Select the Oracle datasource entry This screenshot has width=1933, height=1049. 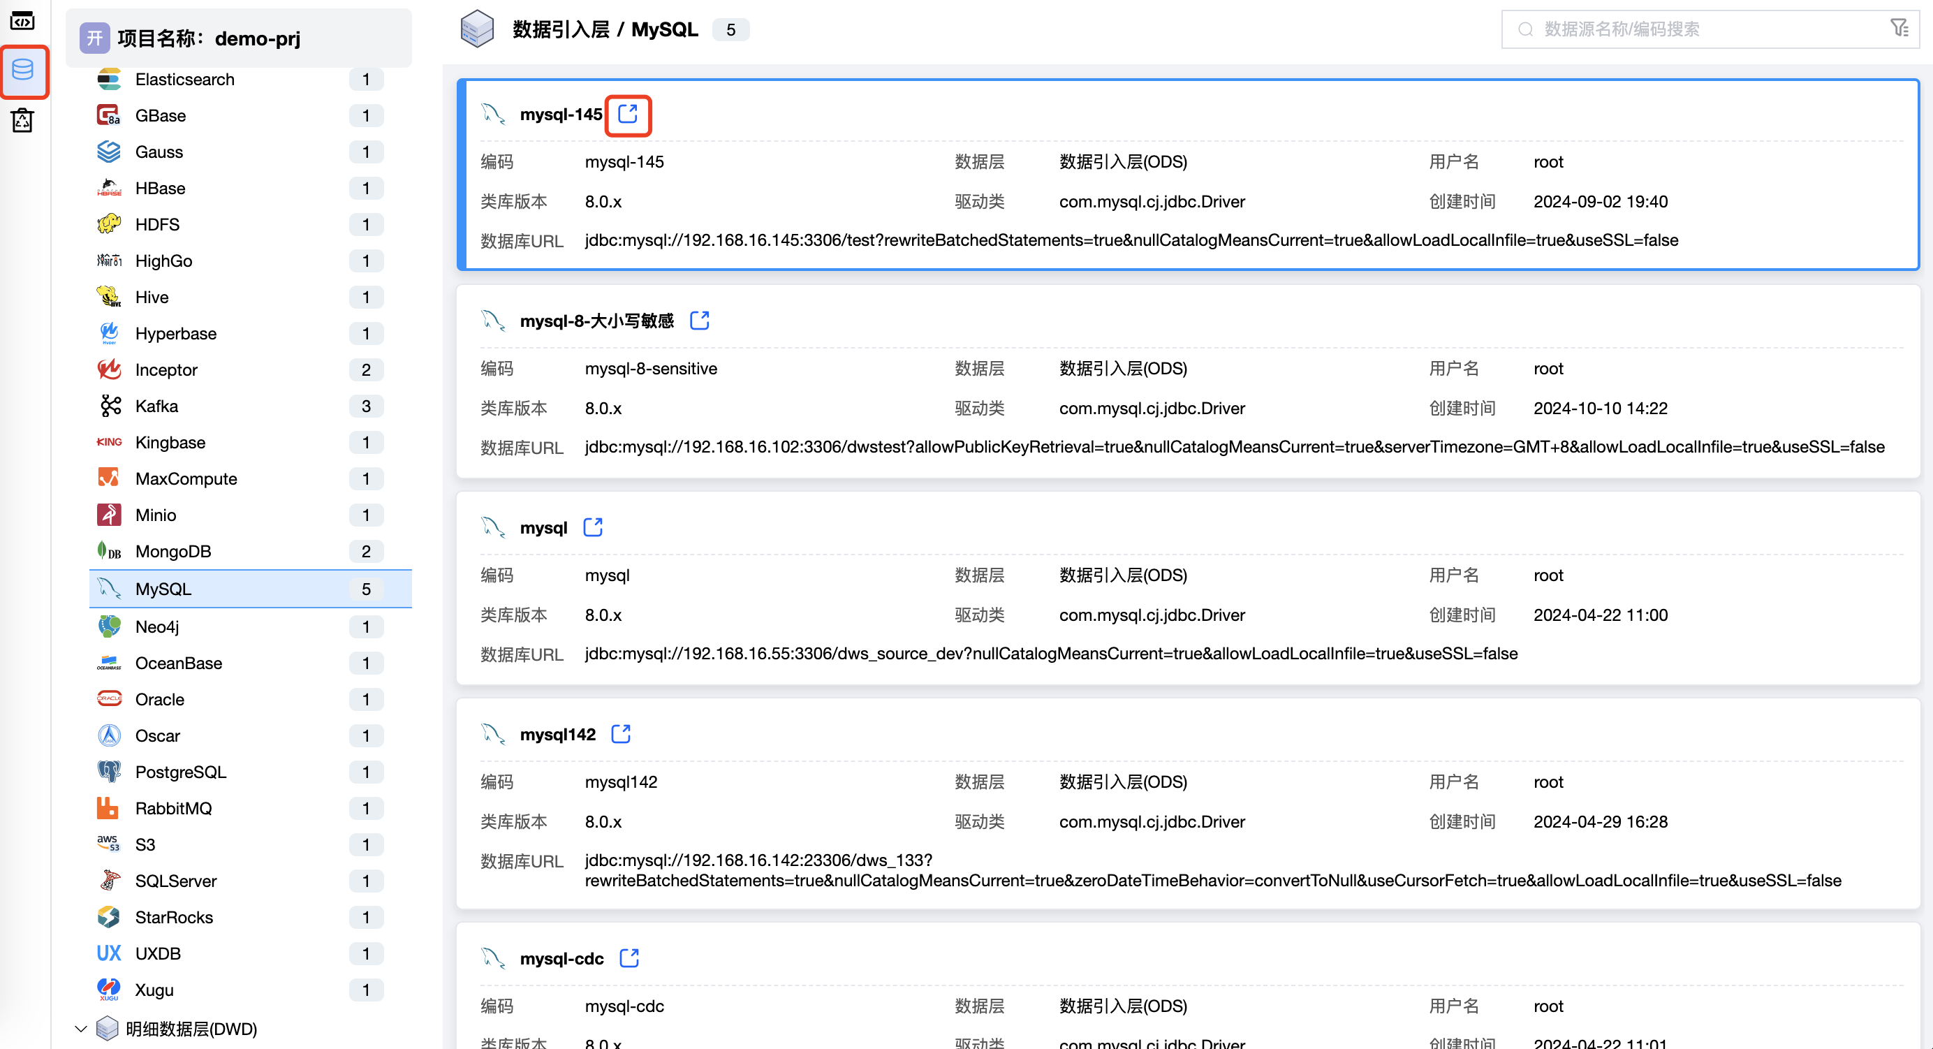click(x=159, y=698)
